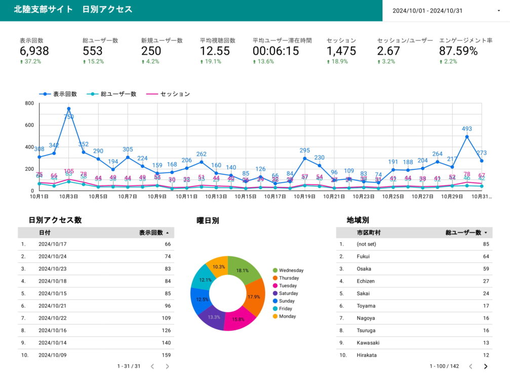Click the Wednesday legend dot
The width and height of the screenshot is (510, 383).
pyautogui.click(x=275, y=271)
